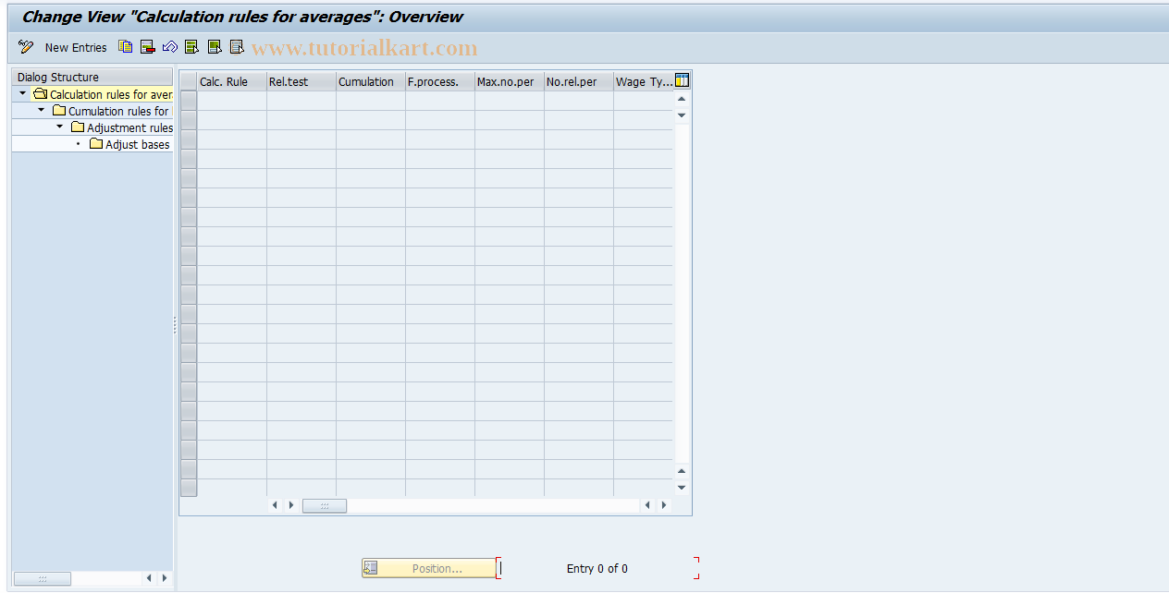Click the Deselect All icon
This screenshot has height=593, width=1169.
(x=237, y=47)
